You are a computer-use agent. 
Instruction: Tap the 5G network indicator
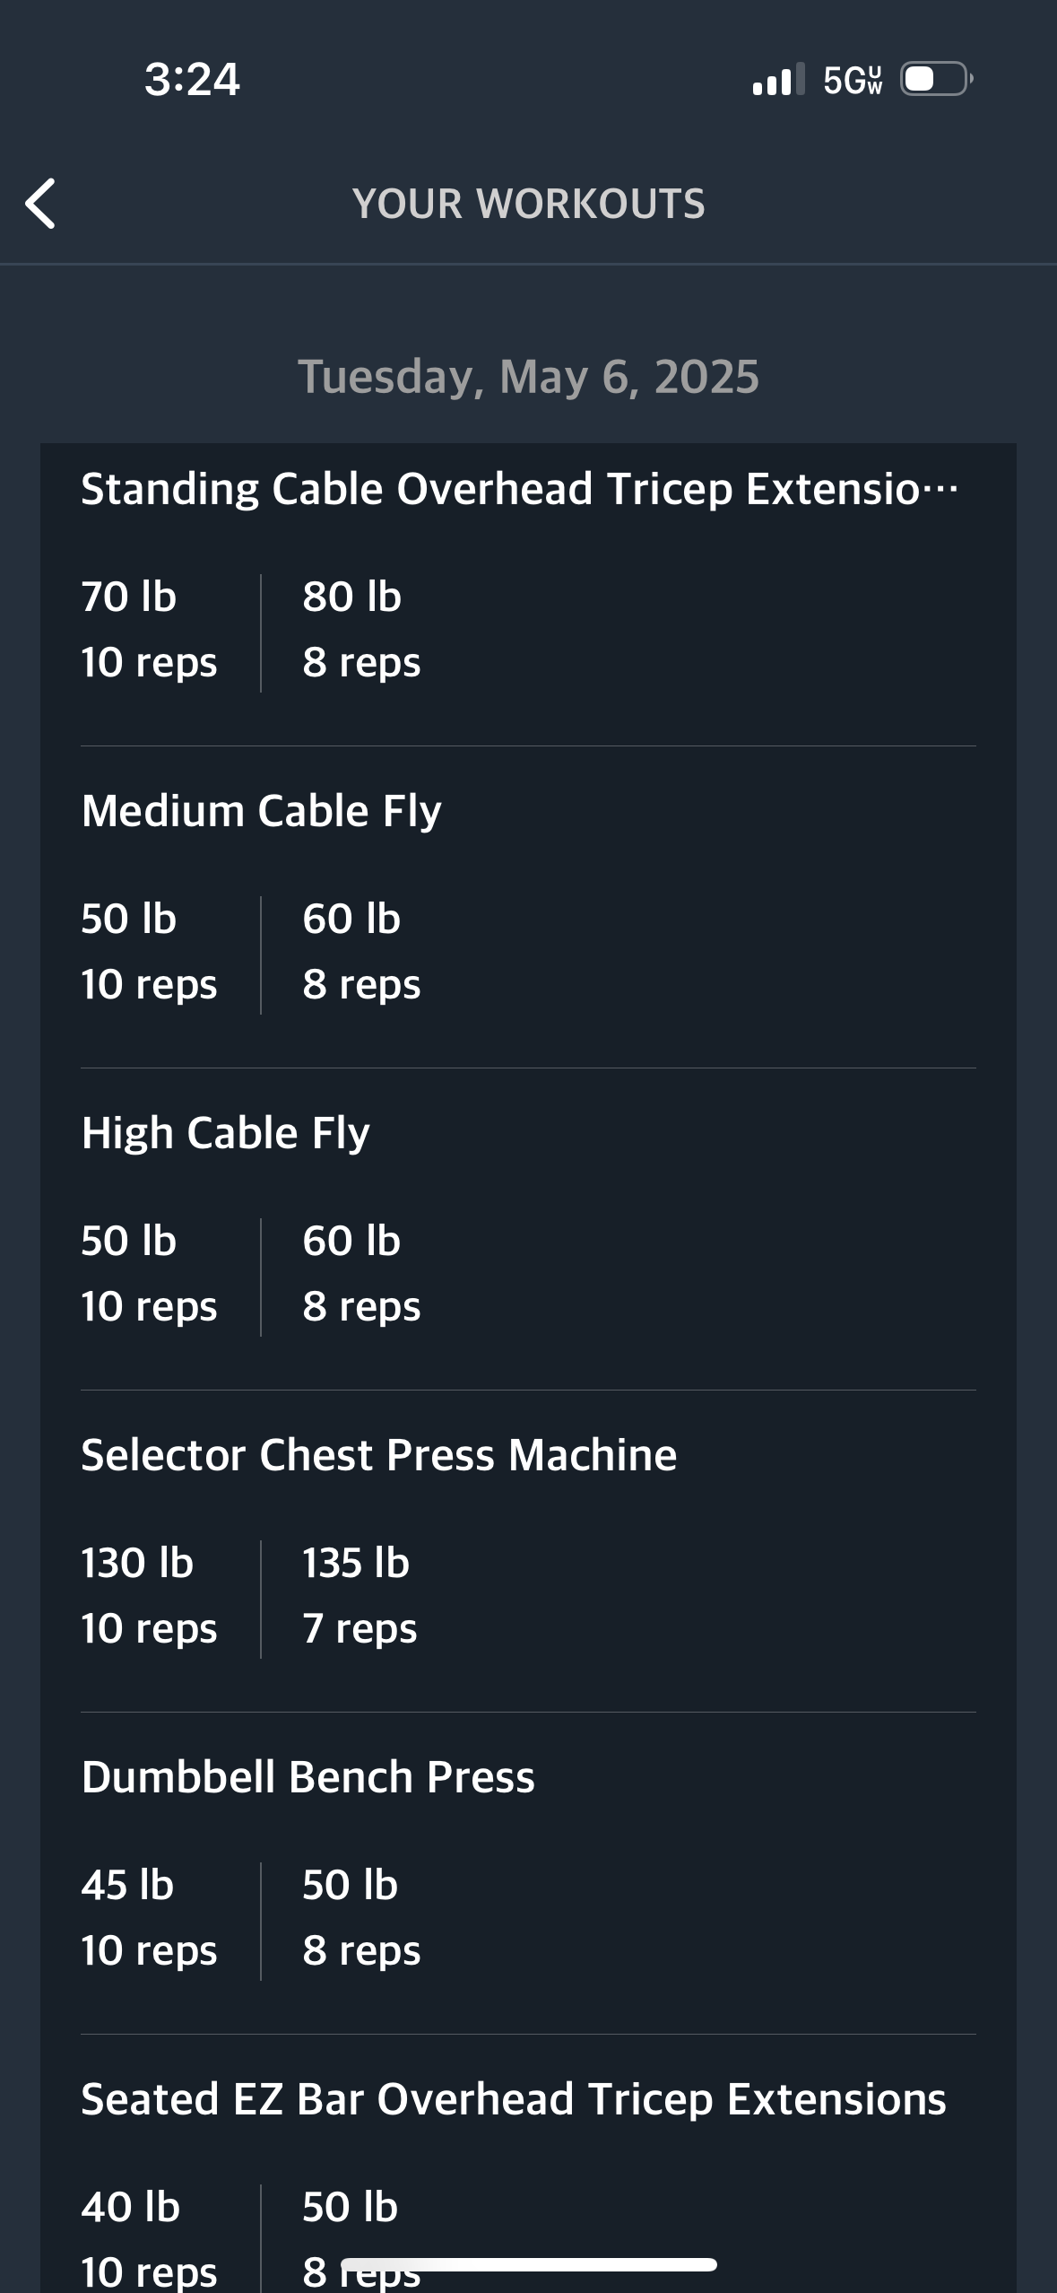pyautogui.click(x=853, y=80)
